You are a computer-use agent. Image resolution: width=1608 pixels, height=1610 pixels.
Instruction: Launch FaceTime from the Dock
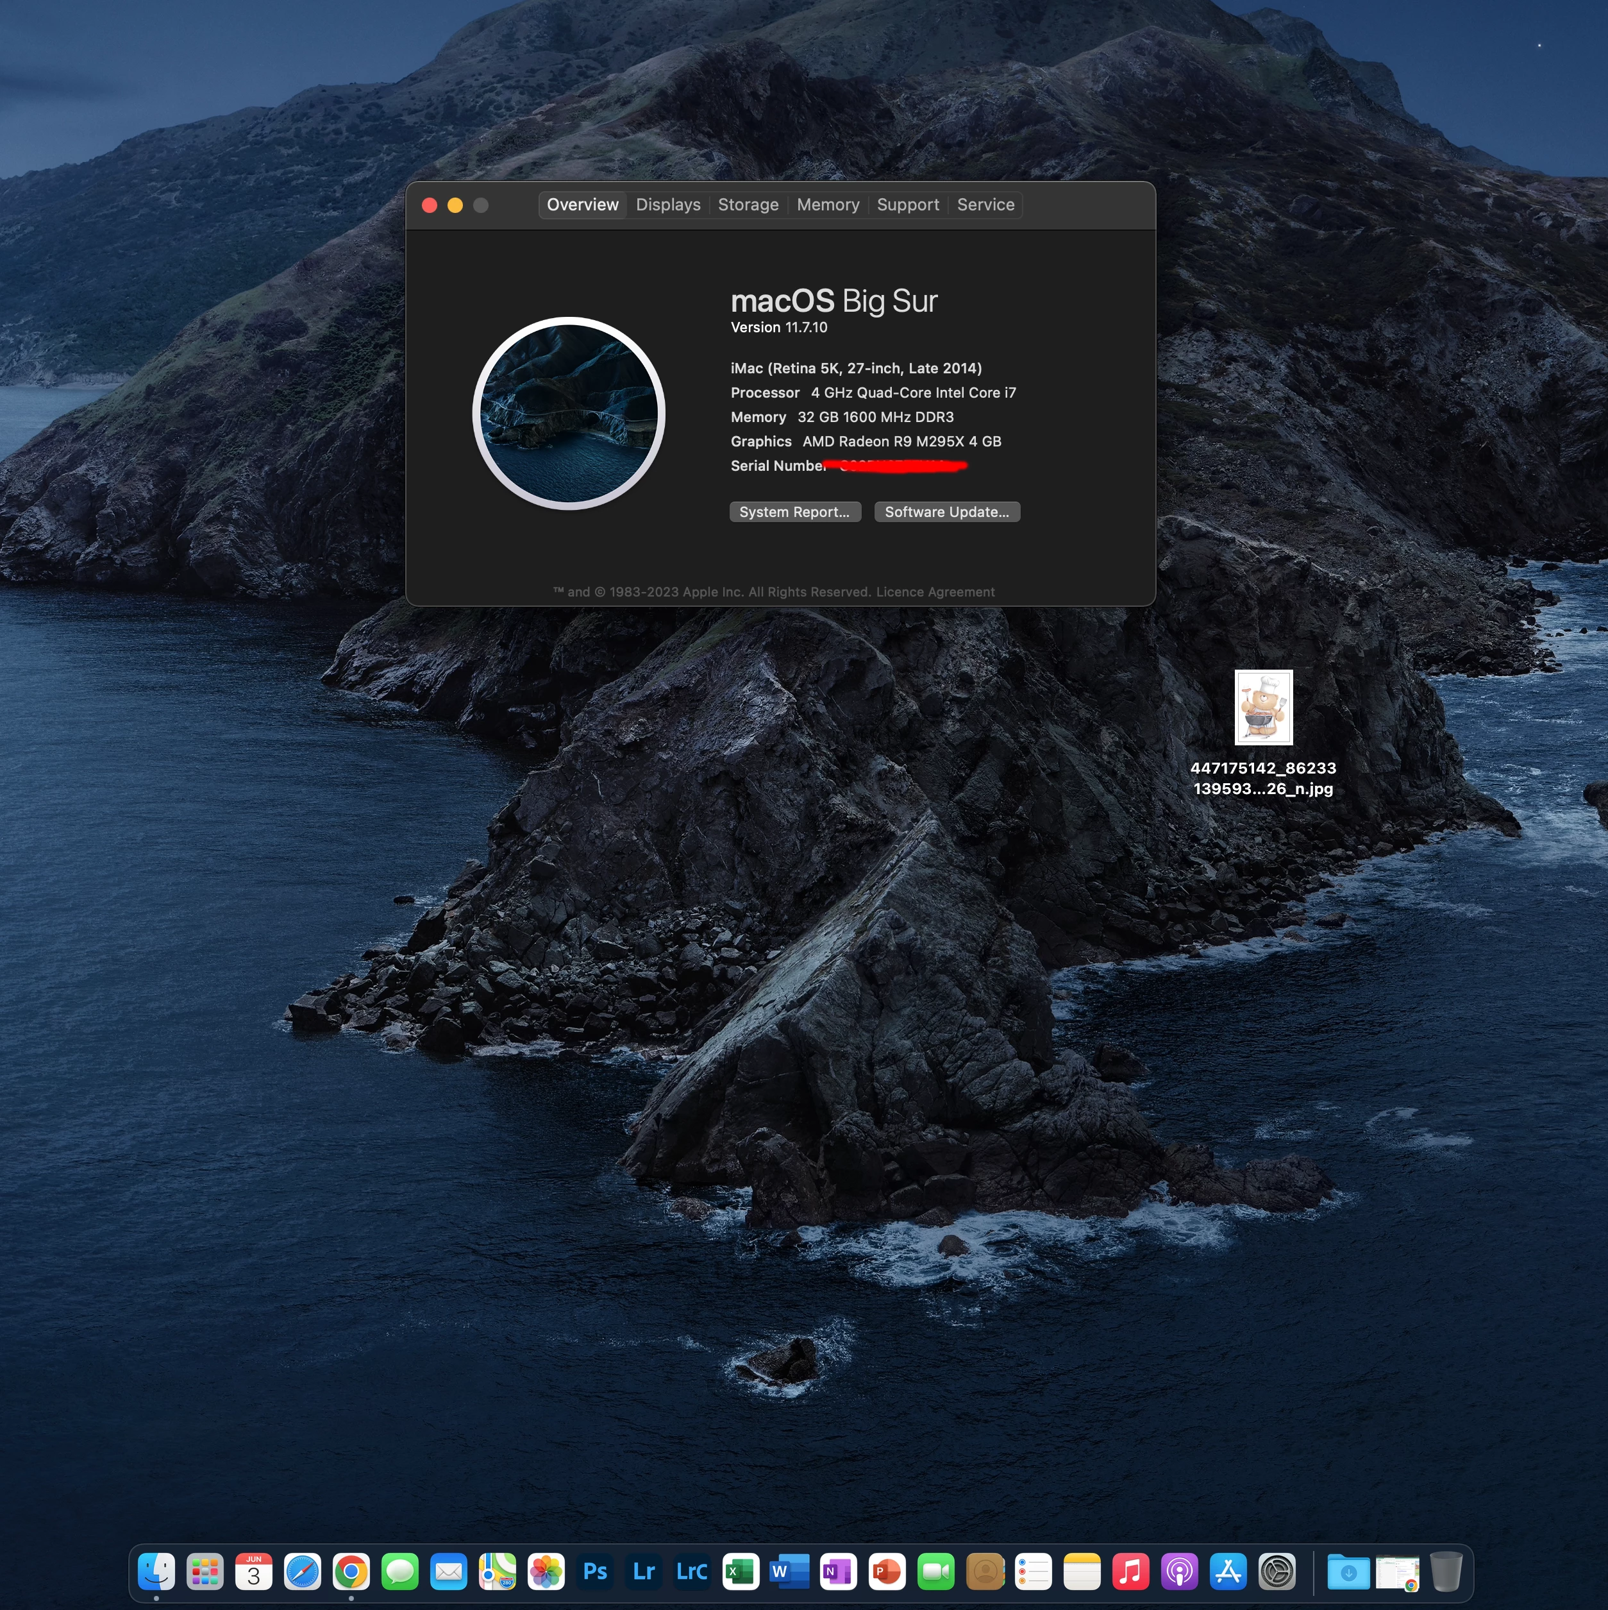(935, 1572)
